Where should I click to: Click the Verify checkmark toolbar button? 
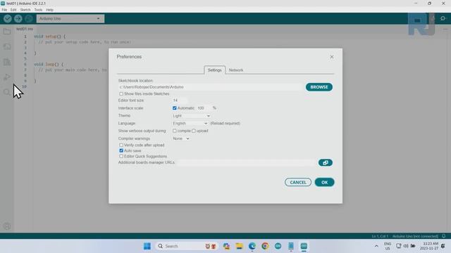tap(8, 19)
